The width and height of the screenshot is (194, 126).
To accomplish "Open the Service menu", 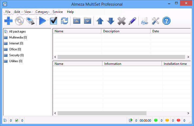I will [x=58, y=12].
